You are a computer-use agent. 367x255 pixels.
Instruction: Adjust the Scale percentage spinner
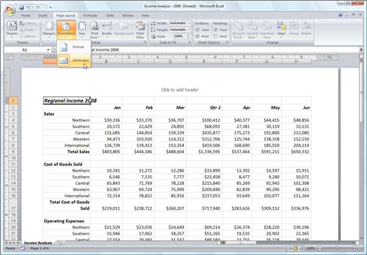pos(189,36)
